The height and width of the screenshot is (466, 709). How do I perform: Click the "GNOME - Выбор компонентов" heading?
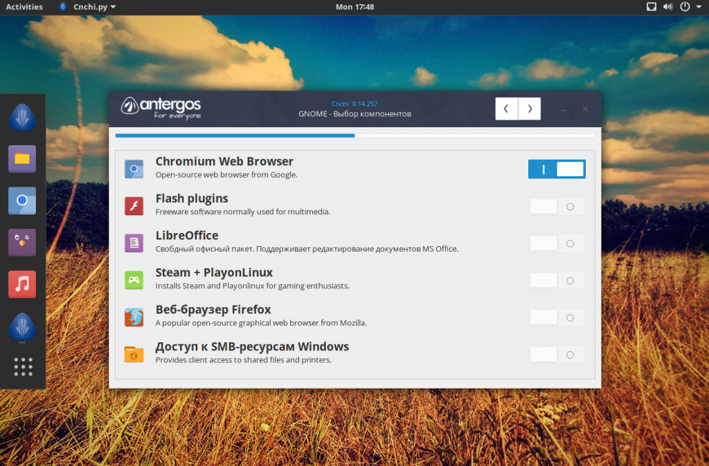(355, 114)
